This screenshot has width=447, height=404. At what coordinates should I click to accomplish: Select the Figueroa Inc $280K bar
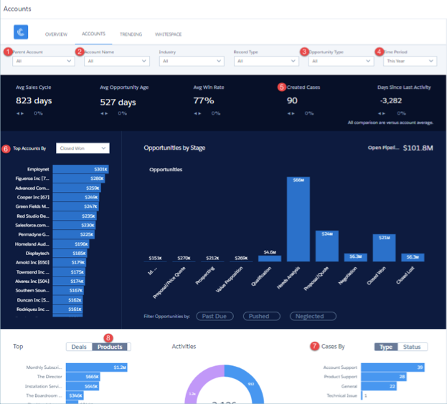point(79,178)
